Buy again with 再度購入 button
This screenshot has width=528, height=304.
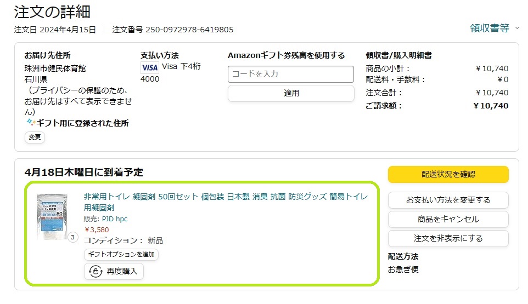(114, 271)
